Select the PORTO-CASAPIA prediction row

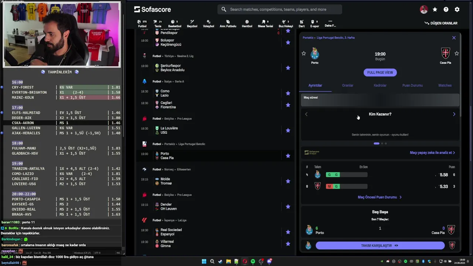62,199
